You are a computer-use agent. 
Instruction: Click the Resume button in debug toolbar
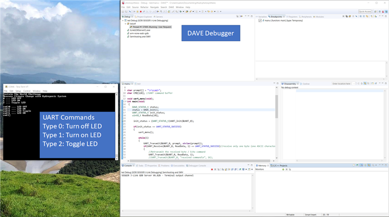(x=134, y=12)
